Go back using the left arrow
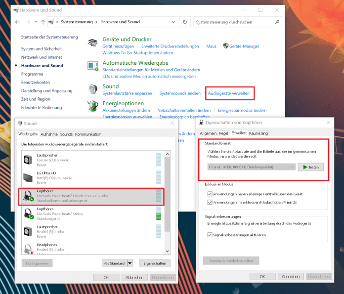Viewport: 344px width, 294px height. (x=17, y=22)
